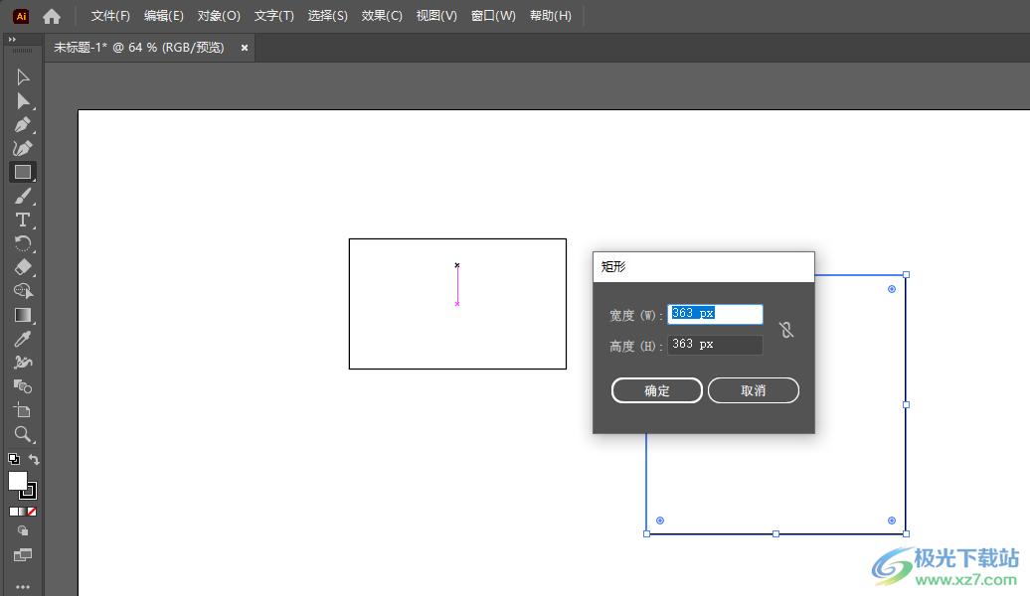The height and width of the screenshot is (596, 1030).
Task: Open the 文件(F) menu
Action: pyautogui.click(x=110, y=16)
